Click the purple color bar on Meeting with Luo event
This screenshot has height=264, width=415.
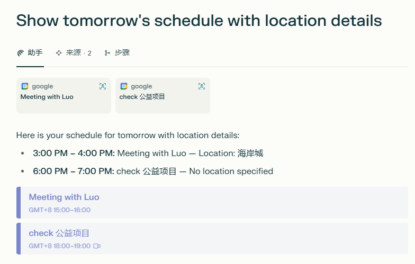19,203
